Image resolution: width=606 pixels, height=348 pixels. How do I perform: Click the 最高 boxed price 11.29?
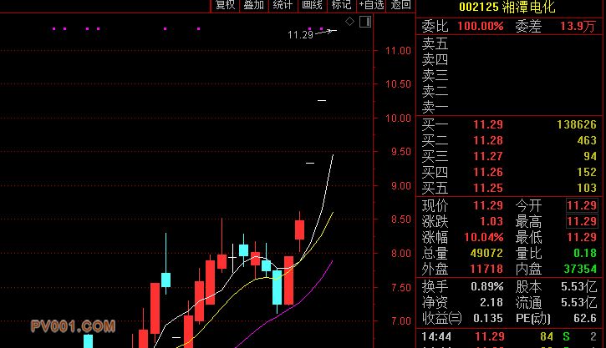tap(582, 221)
